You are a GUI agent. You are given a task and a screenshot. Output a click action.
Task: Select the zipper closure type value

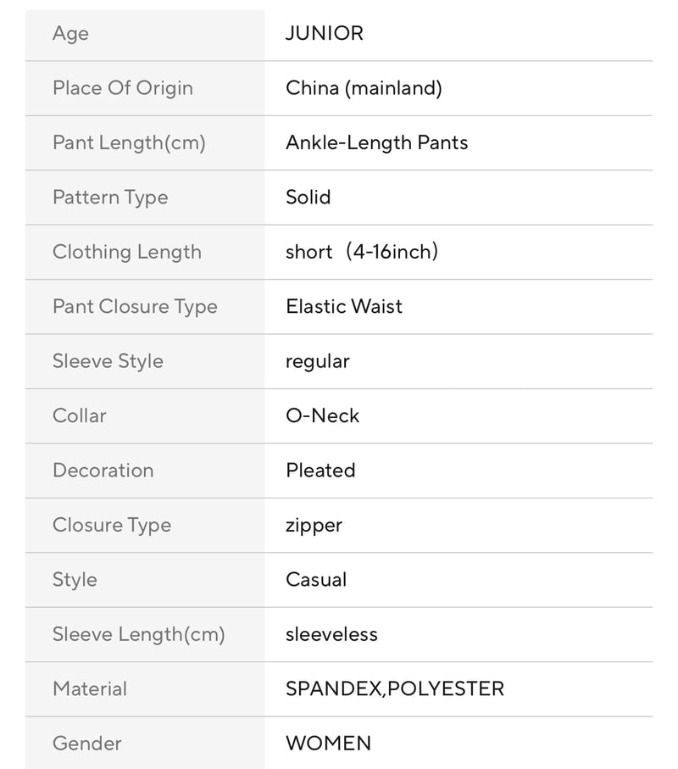click(314, 526)
